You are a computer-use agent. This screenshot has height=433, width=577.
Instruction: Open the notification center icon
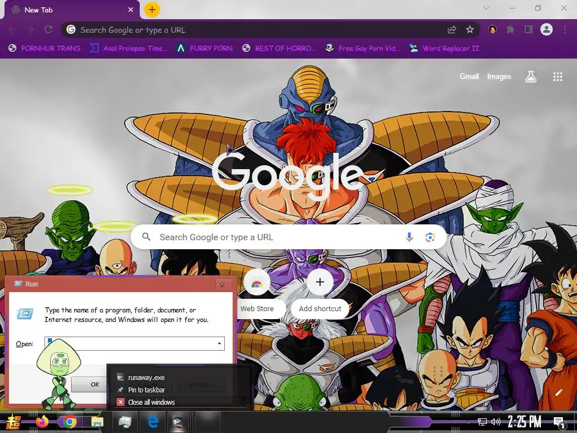[x=560, y=422]
